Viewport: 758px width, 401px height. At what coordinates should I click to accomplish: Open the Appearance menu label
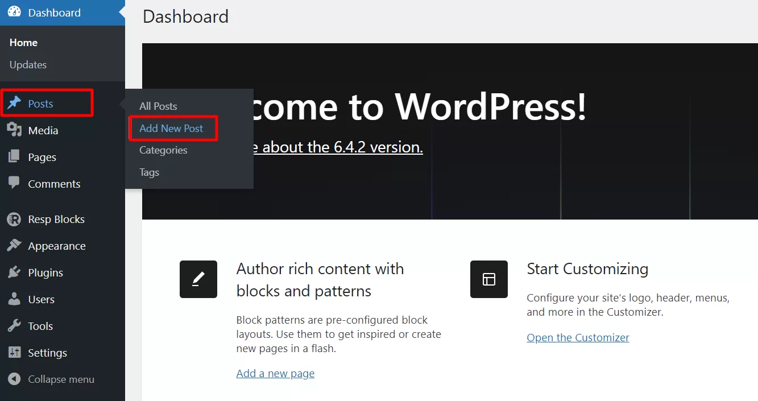[57, 246]
